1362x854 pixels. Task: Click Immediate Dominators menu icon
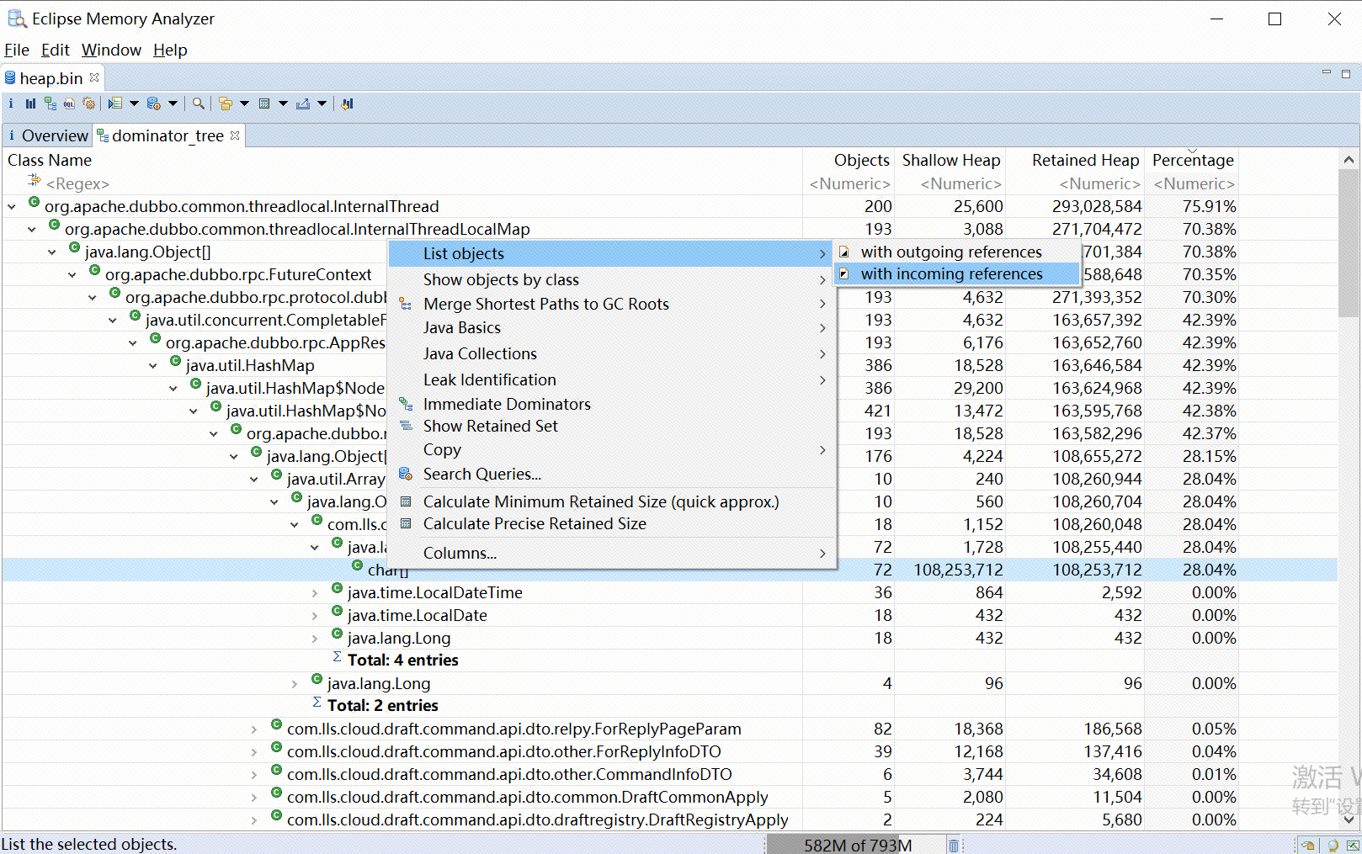[x=406, y=404]
